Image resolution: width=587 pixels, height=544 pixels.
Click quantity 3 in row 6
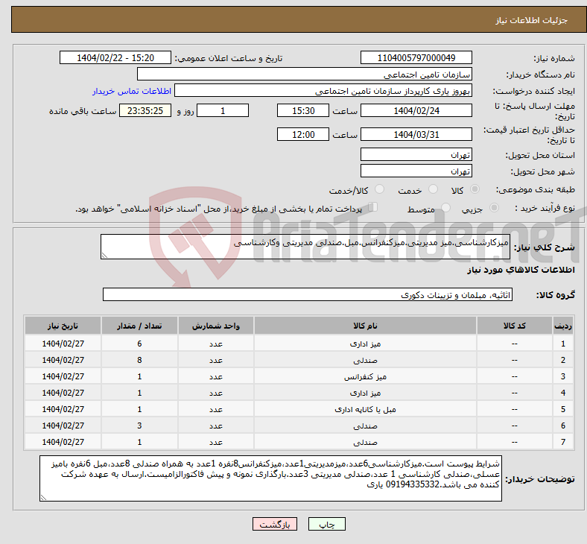point(139,426)
